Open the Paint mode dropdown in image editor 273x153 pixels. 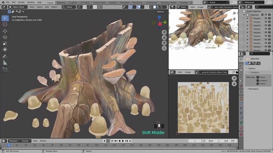click(x=183, y=7)
